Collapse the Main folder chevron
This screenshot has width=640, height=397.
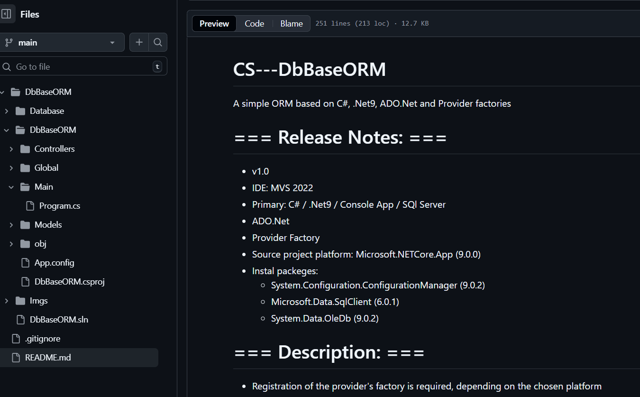11,187
